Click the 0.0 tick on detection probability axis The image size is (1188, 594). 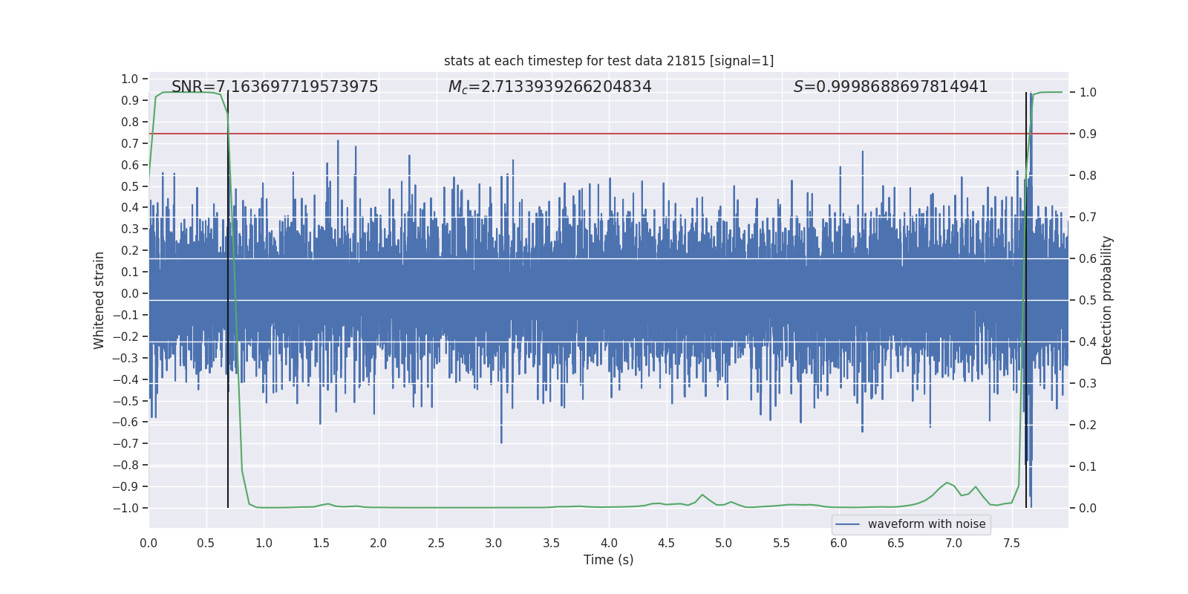(1087, 509)
